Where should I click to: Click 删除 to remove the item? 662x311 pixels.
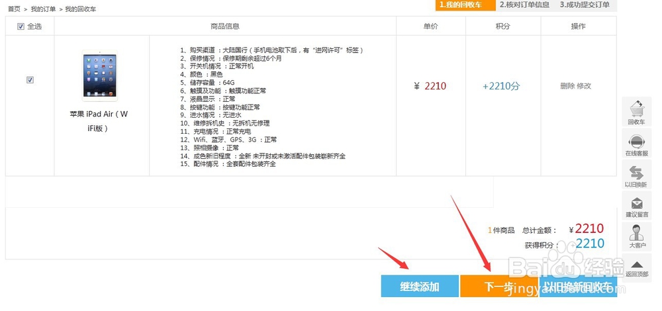click(x=567, y=86)
